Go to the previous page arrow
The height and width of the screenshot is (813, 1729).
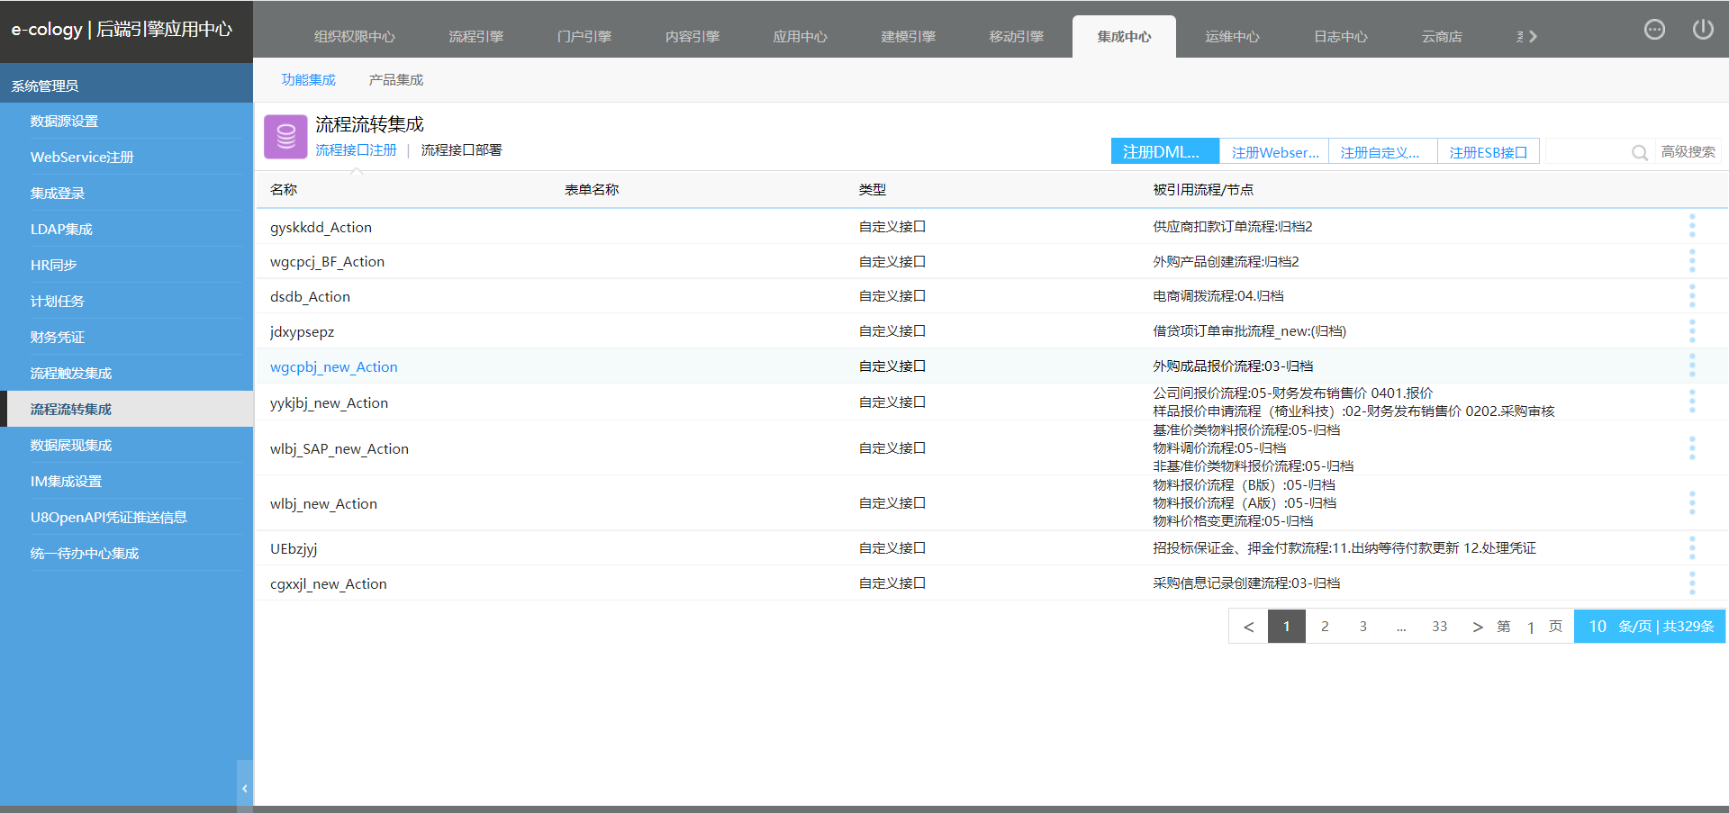click(1248, 627)
